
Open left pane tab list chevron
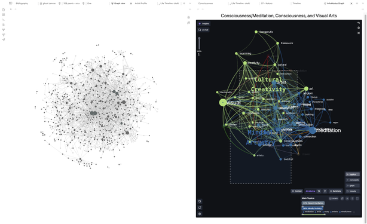tap(190, 3)
